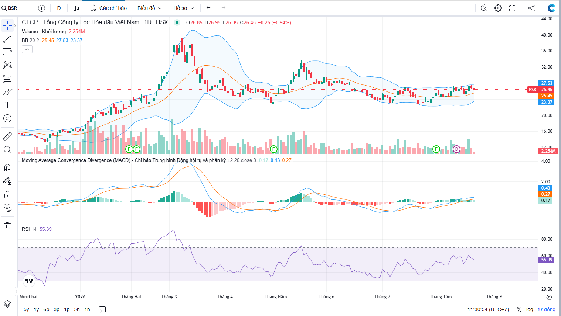
Task: Toggle log scale mode
Action: point(530,309)
